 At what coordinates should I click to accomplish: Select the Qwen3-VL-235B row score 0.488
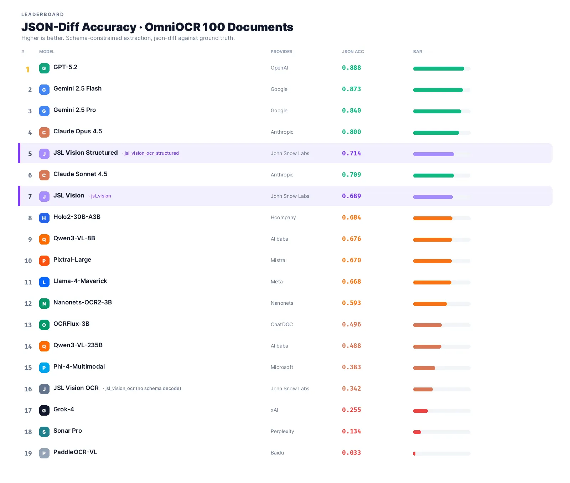click(351, 346)
